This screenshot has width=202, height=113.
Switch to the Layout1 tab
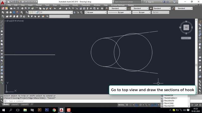15,104
